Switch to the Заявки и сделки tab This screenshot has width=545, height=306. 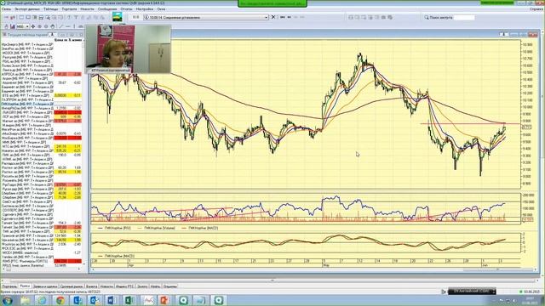pos(45,286)
